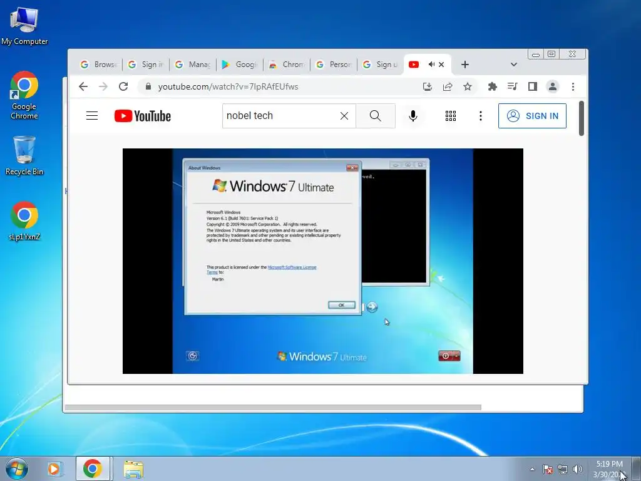Image resolution: width=641 pixels, height=481 pixels.
Task: Click the URL in the address bar
Action: point(228,86)
